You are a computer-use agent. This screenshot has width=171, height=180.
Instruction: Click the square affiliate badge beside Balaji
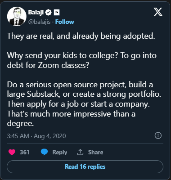(57, 13)
